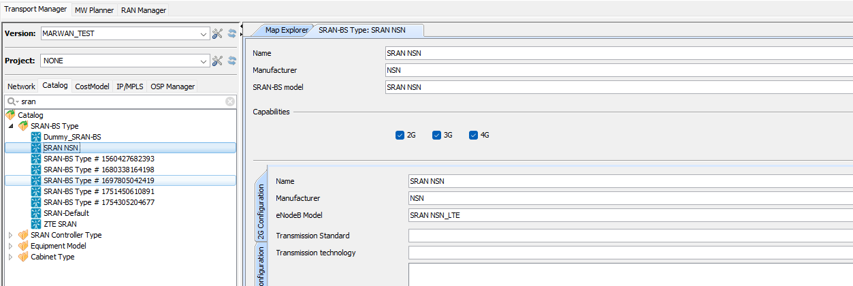This screenshot has height=286, width=853.
Task: Switch to the MW Planner tab
Action: click(95, 10)
